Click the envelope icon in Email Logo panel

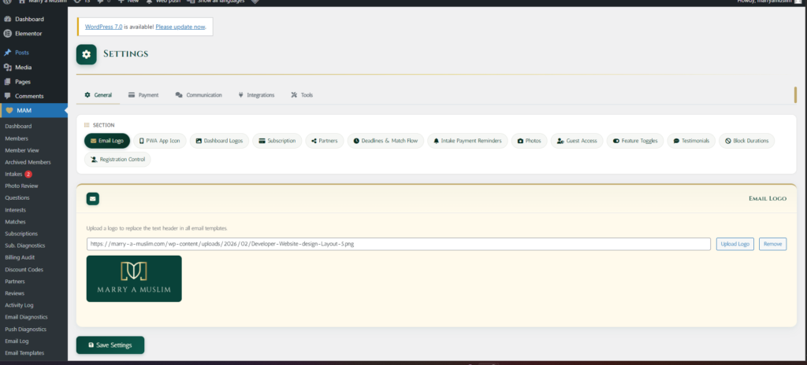click(x=93, y=198)
